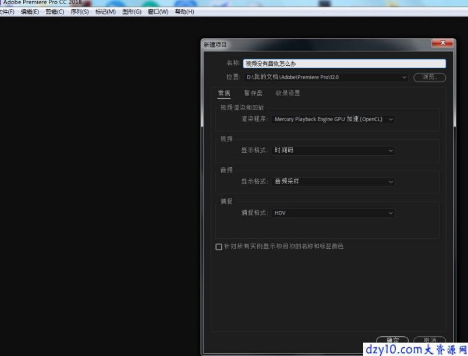Close the 新建项目 dialog
This screenshot has height=356, width=468.
click(x=442, y=43)
